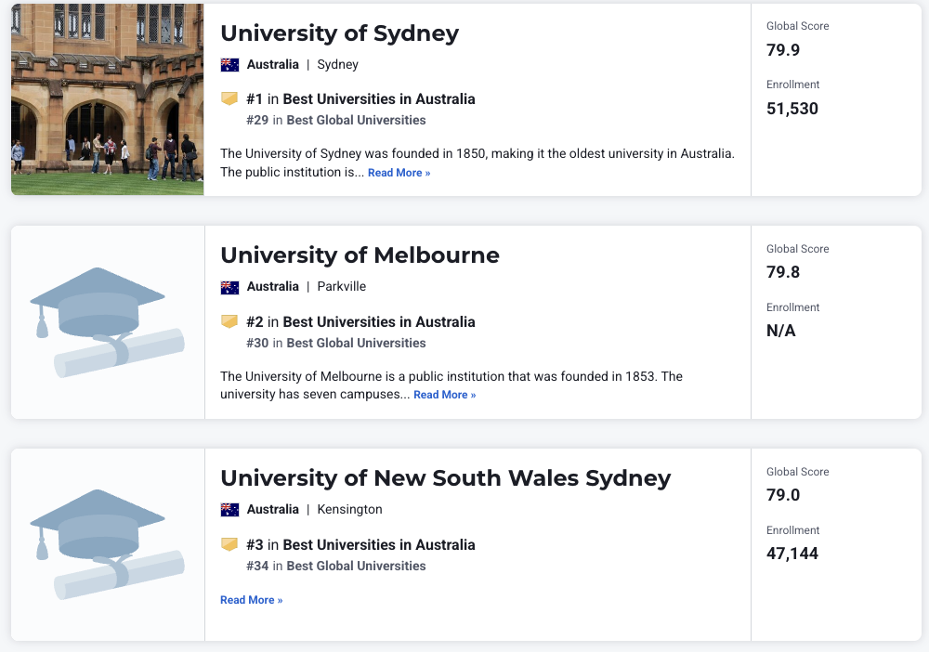
Task: Click the graduation cap placeholder for UNSW Sydney
Action: [107, 544]
